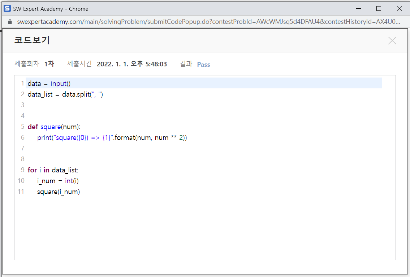Image resolution: width=410 pixels, height=277 pixels.
Task: Click code line 1 'data = input()'
Action: point(49,84)
